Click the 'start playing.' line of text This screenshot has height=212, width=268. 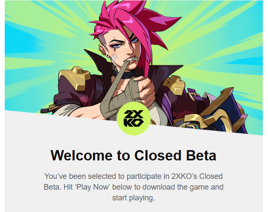point(133,198)
